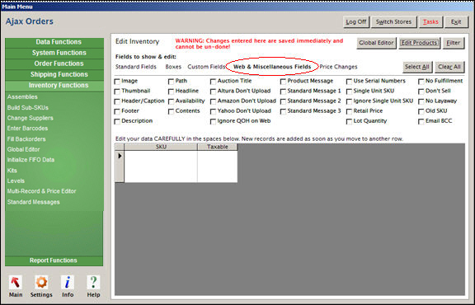The width and height of the screenshot is (475, 305).
Task: Enable the Old SKU checkbox
Action: click(421, 111)
